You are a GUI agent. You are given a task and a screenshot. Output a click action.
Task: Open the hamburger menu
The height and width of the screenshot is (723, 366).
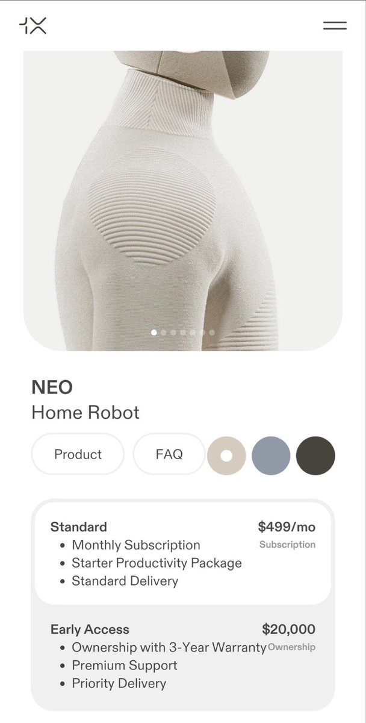[x=335, y=25]
